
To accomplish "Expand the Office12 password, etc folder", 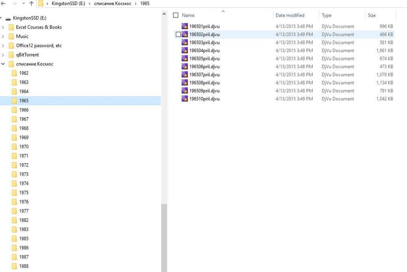I will click(3, 45).
